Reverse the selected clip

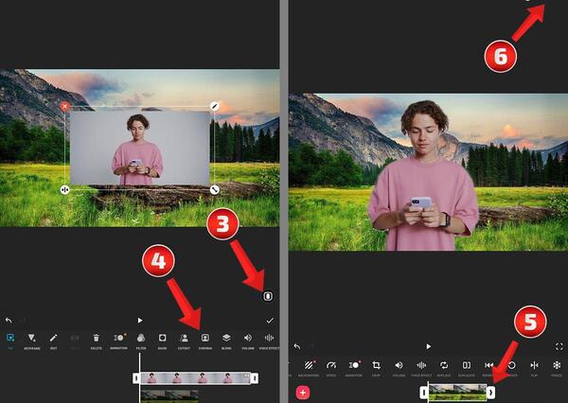(489, 368)
